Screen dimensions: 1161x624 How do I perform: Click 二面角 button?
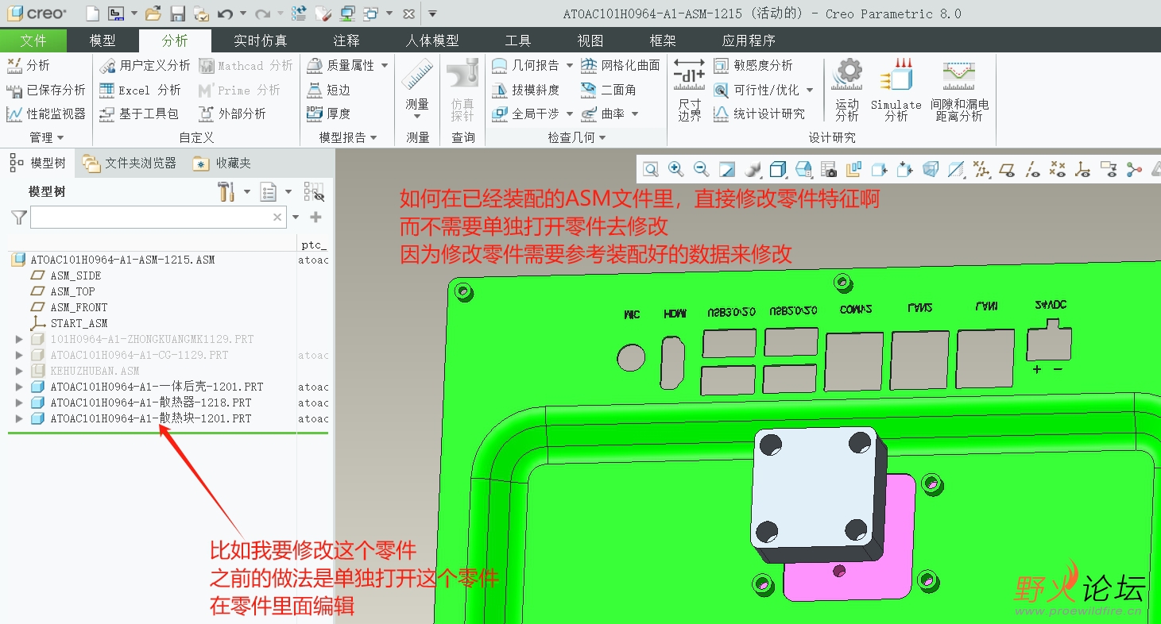(x=608, y=90)
